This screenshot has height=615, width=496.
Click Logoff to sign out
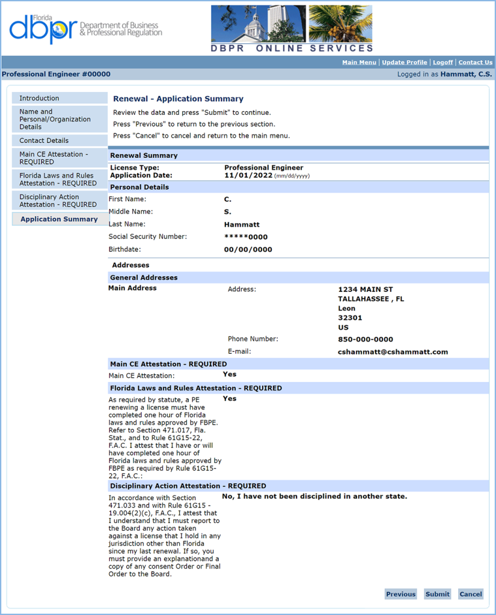coord(442,62)
